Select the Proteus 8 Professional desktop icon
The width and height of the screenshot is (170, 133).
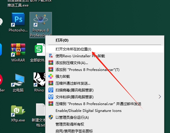coord(41,25)
